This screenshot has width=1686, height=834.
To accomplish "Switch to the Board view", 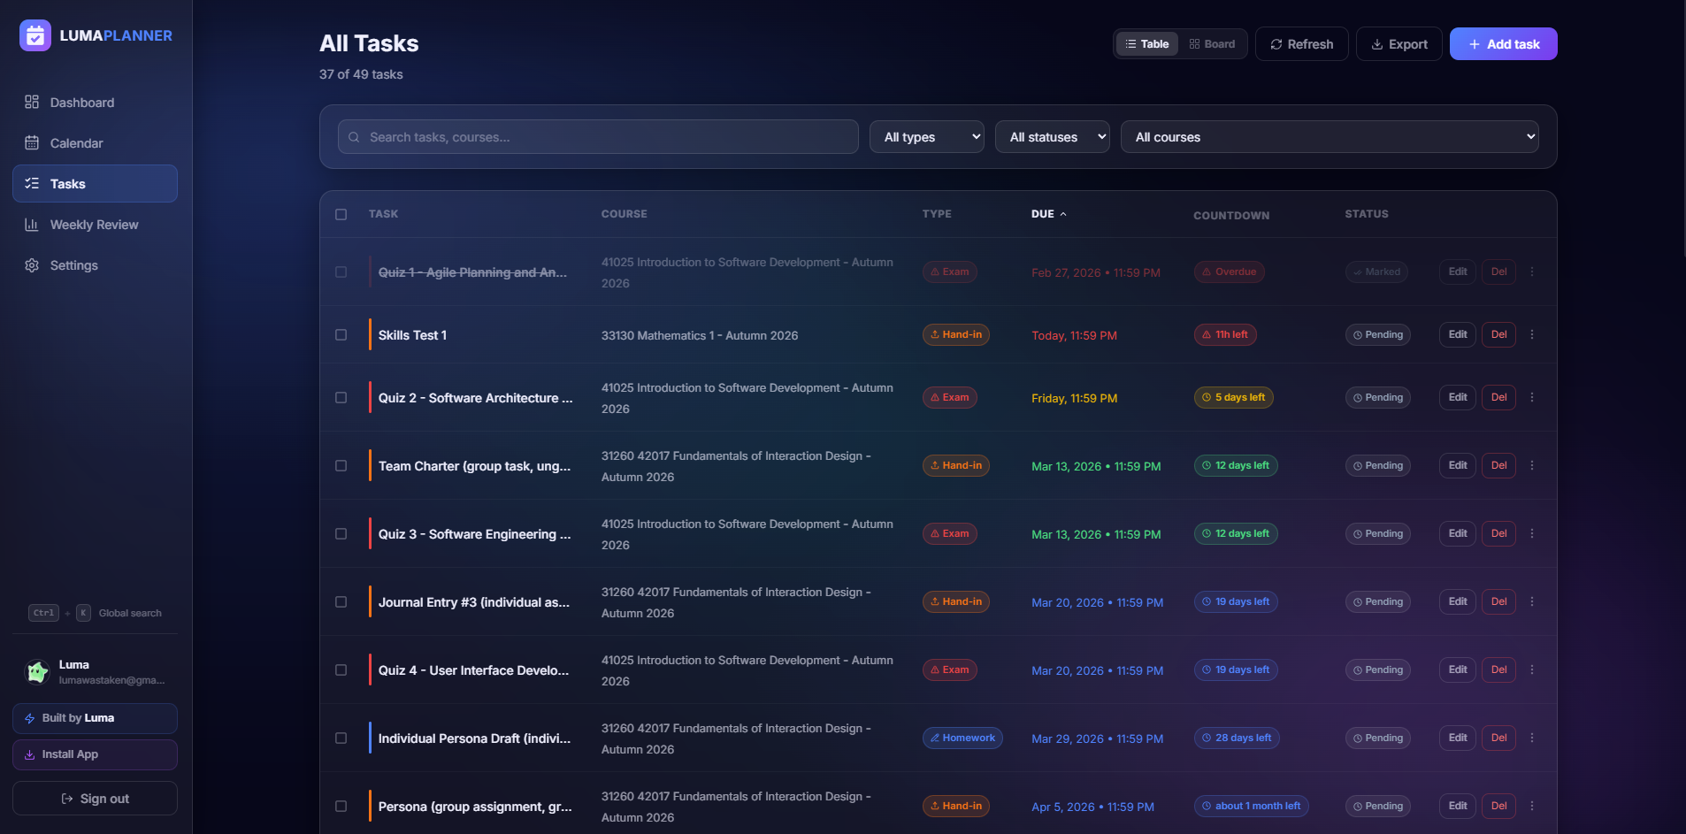I will pyautogui.click(x=1212, y=44).
